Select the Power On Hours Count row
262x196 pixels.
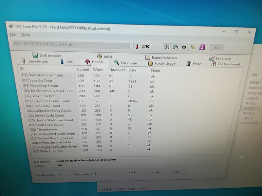(89, 101)
